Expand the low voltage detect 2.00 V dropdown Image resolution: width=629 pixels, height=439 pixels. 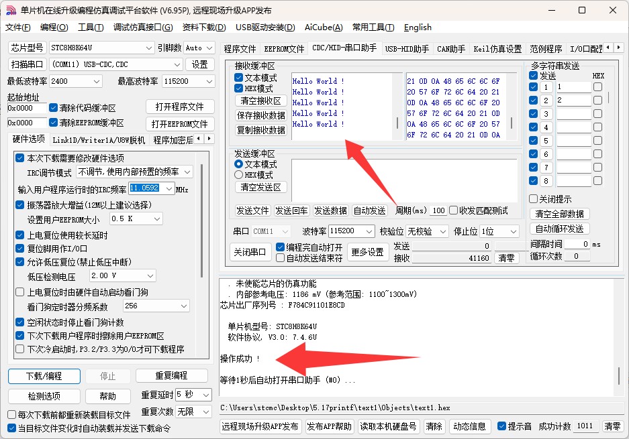click(x=150, y=275)
